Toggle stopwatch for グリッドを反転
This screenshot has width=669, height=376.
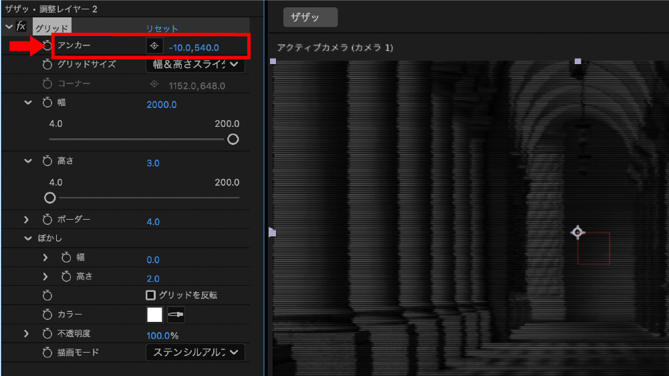click(x=47, y=295)
